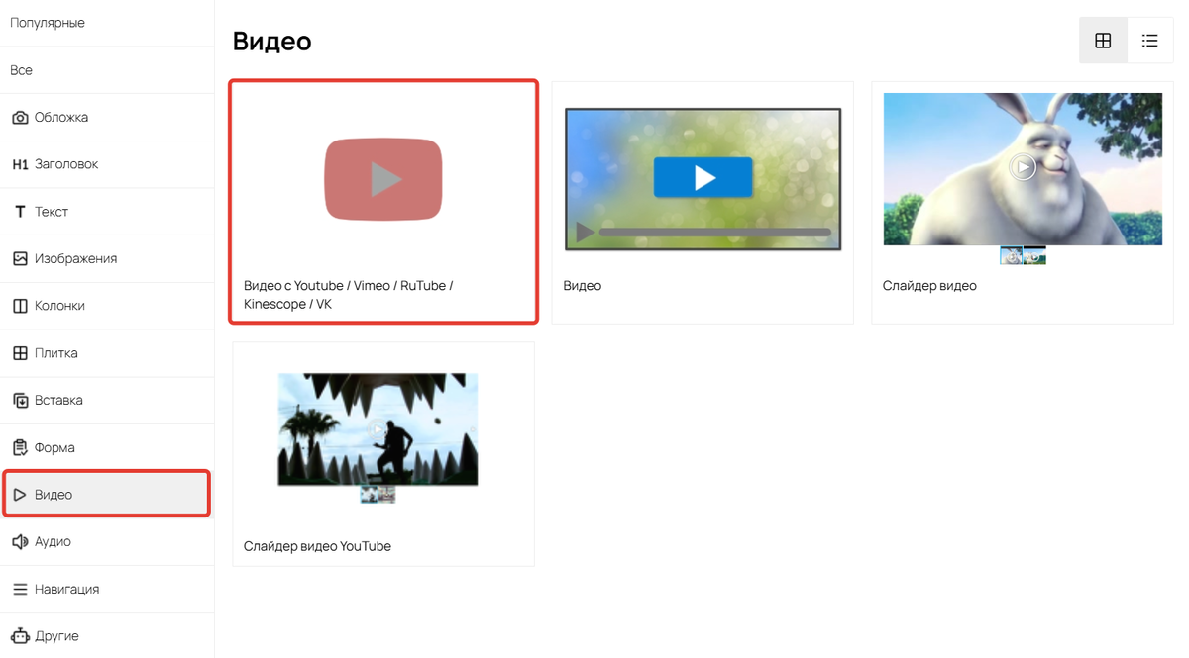Select the Изображения category label
Image resolution: width=1189 pixels, height=658 pixels.
click(x=75, y=258)
